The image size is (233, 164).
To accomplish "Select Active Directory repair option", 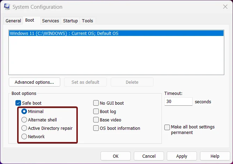I will pos(24,128).
